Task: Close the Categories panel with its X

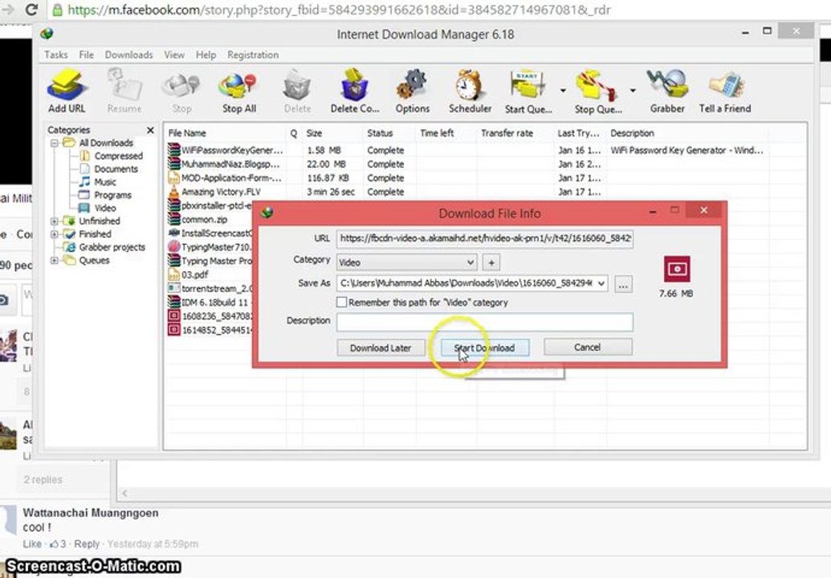Action: coord(150,130)
